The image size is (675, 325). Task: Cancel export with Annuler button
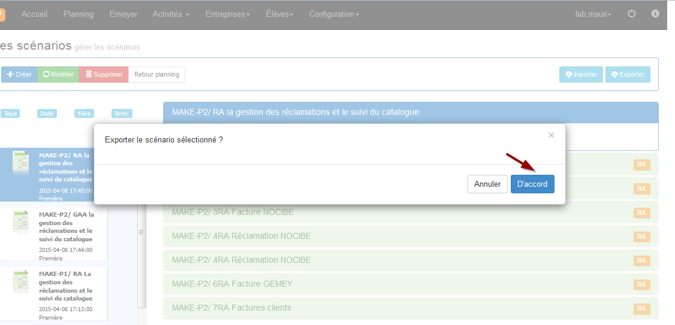487,184
